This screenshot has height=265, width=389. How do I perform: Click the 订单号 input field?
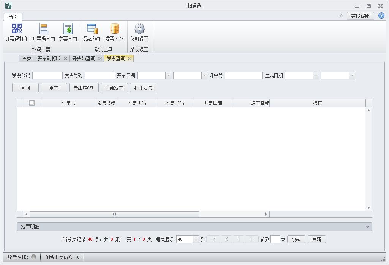click(x=244, y=75)
